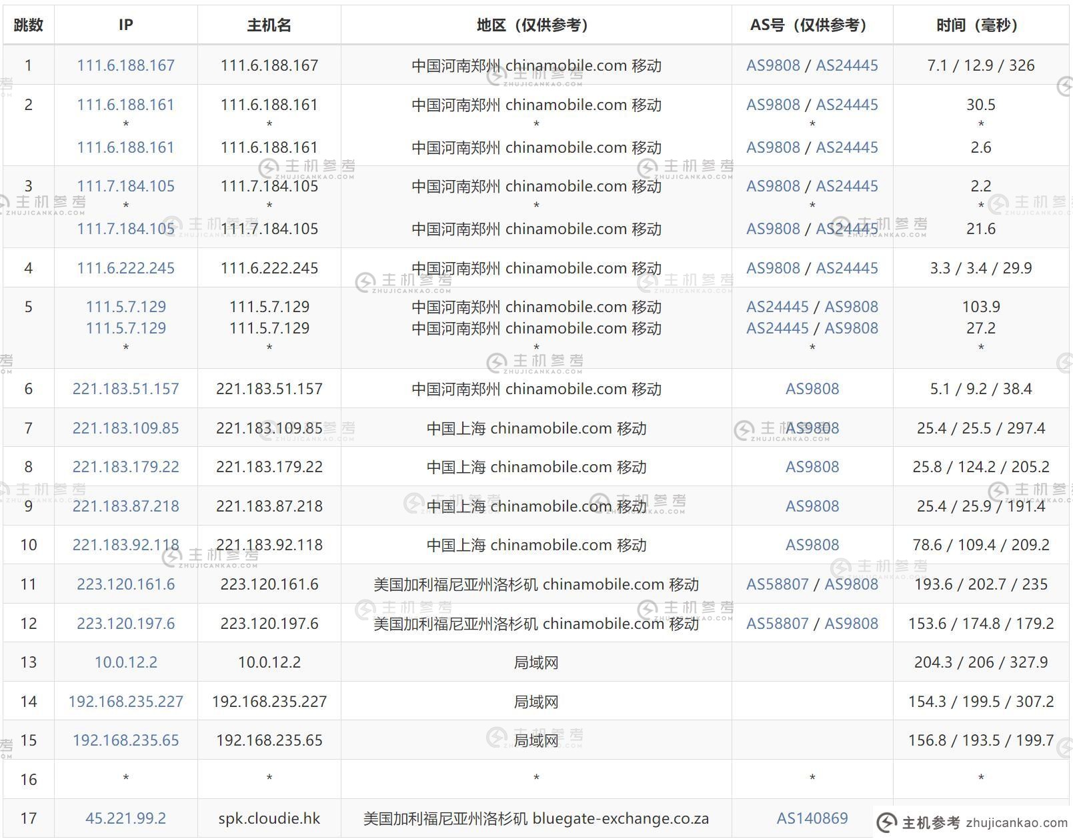Open AS9808 link in hop 6 row
Image resolution: width=1073 pixels, height=839 pixels.
coord(812,389)
